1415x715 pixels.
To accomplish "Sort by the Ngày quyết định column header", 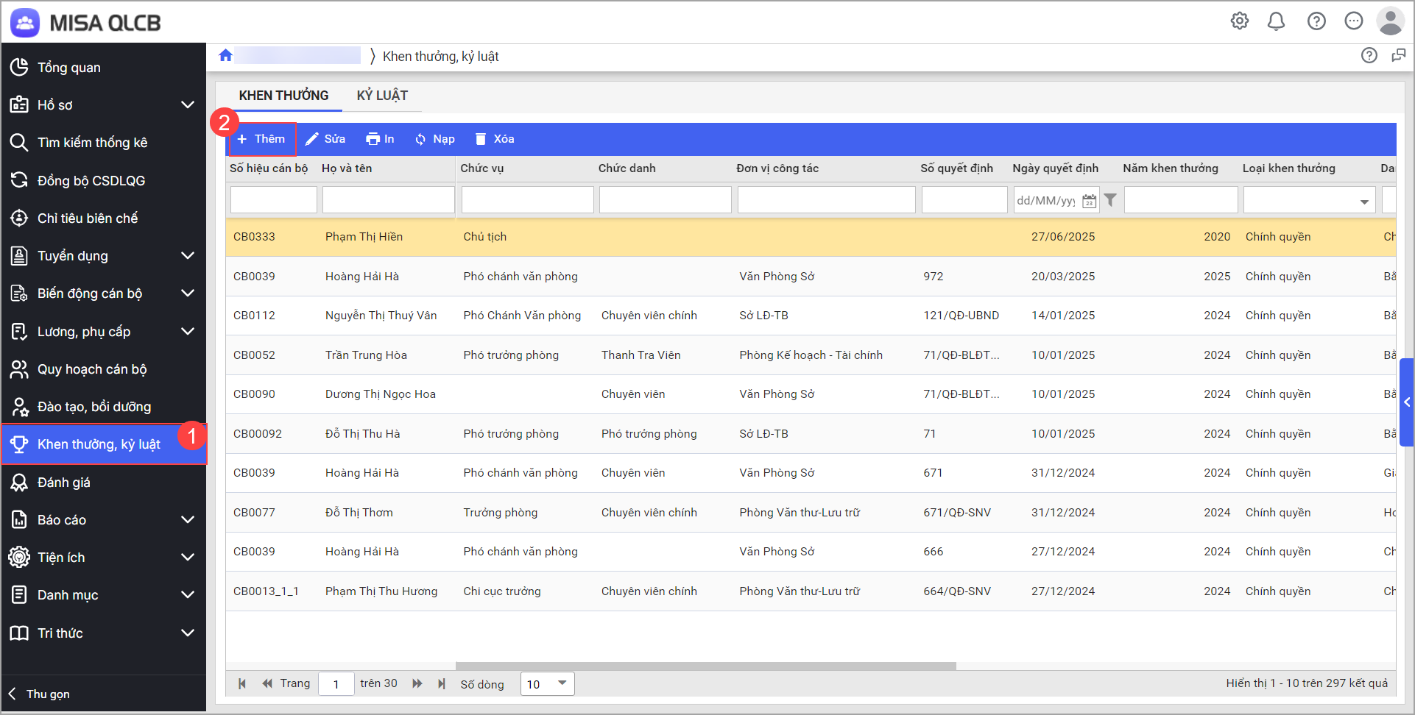I will pyautogui.click(x=1055, y=168).
